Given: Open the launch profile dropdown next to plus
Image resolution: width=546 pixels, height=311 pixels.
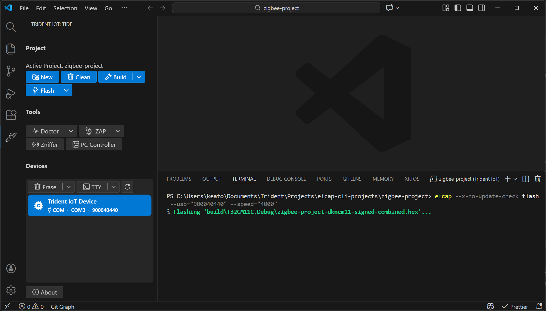Looking at the screenshot, I should point(515,179).
